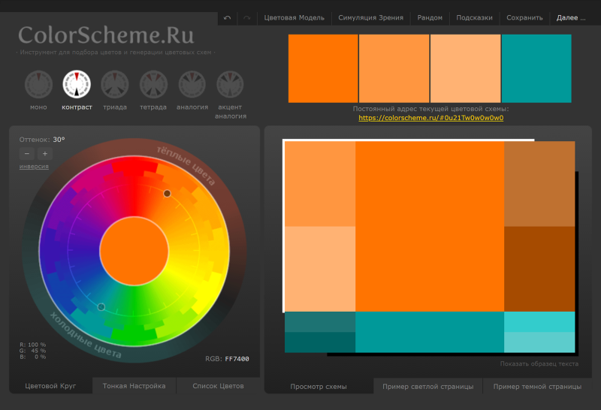Click Показать образец текста link
The image size is (601, 410).
click(539, 363)
